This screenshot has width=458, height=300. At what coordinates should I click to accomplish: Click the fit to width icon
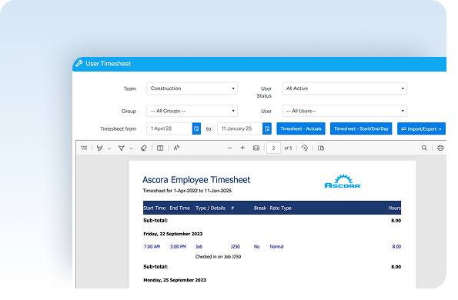pos(256,148)
